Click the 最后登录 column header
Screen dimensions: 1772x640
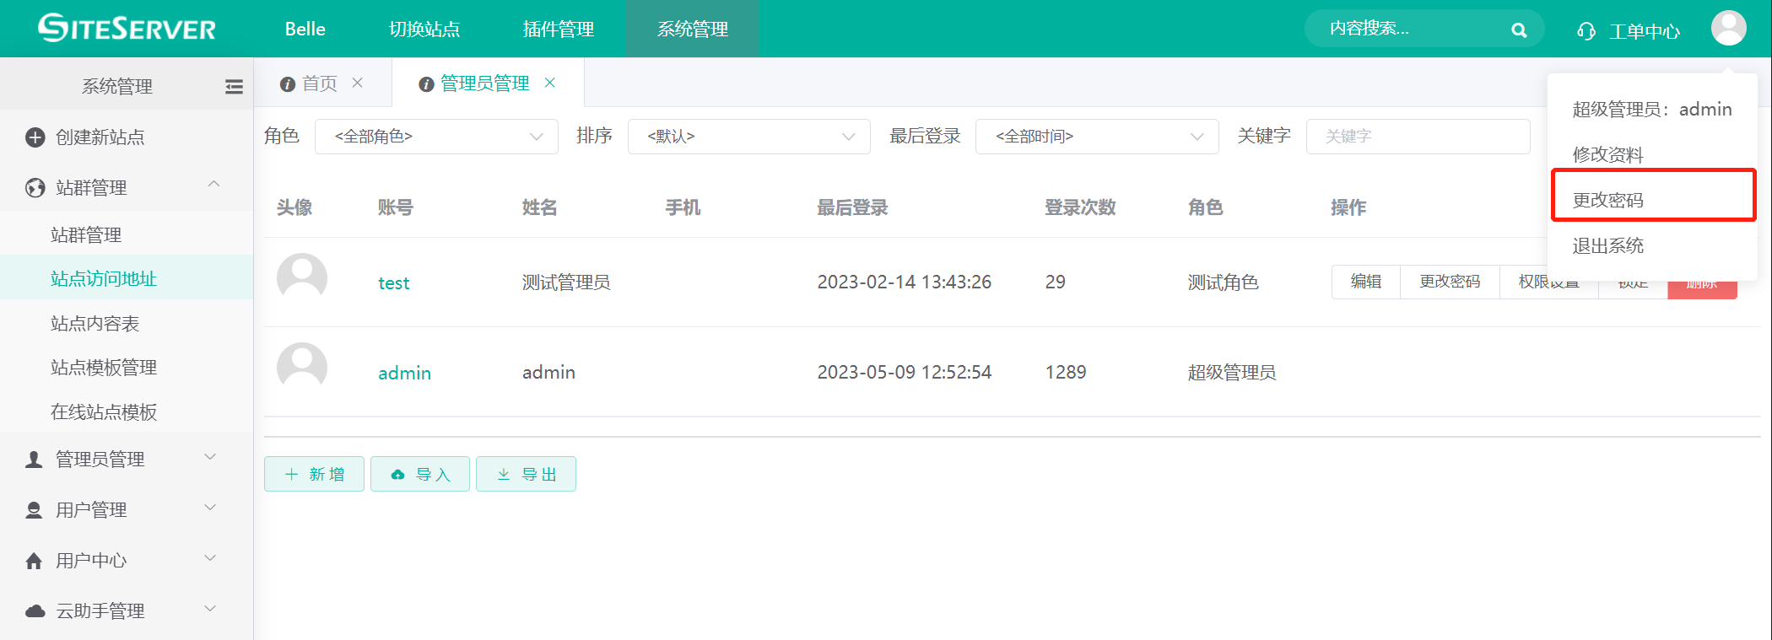coord(852,207)
